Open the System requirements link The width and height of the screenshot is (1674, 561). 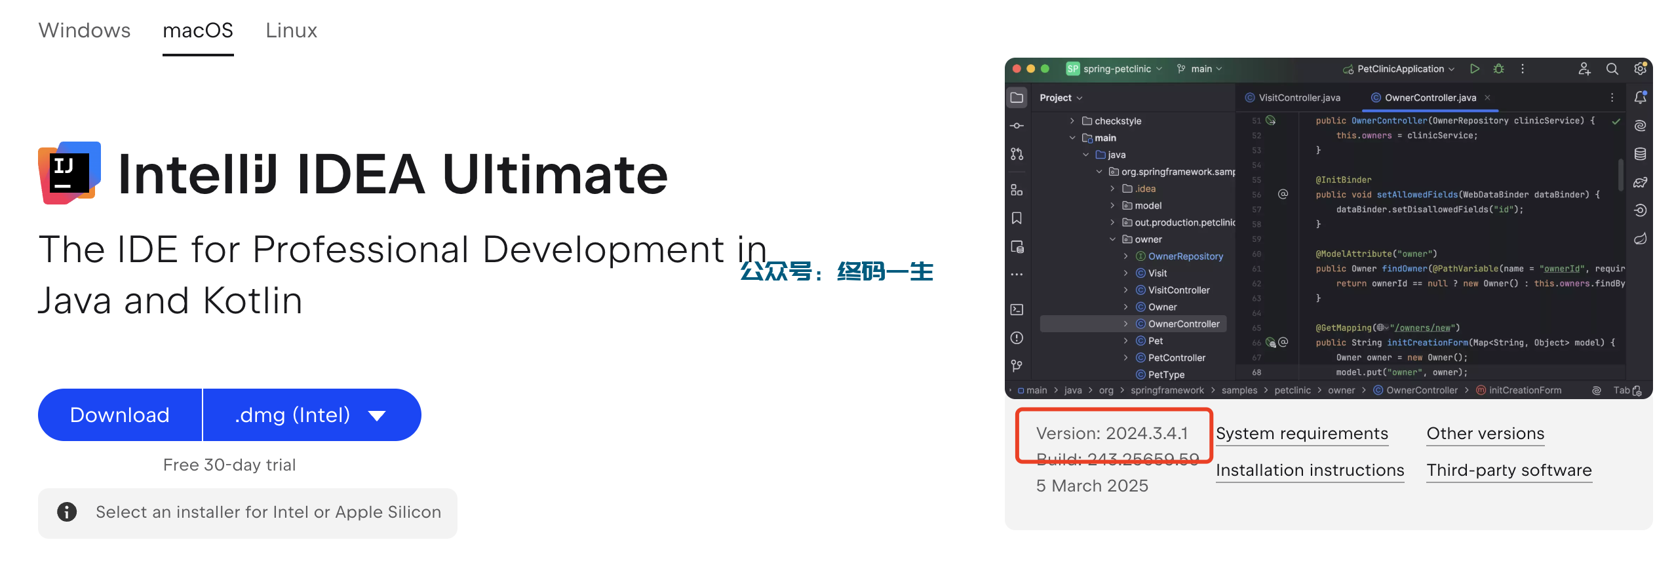1302,434
